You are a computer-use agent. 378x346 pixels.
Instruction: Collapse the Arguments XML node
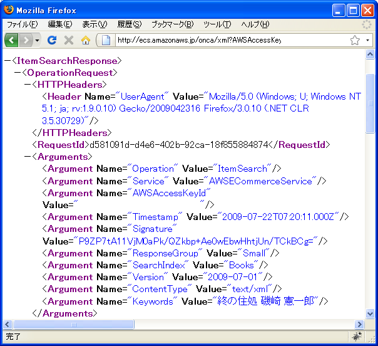28,157
